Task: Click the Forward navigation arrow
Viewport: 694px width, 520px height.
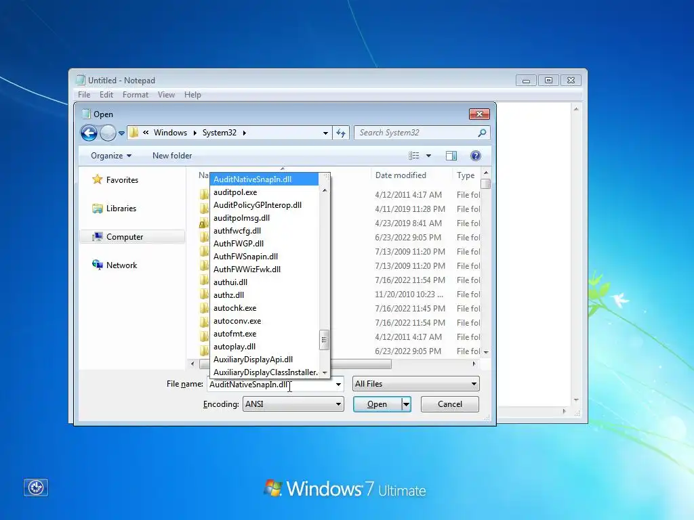Action: point(108,133)
